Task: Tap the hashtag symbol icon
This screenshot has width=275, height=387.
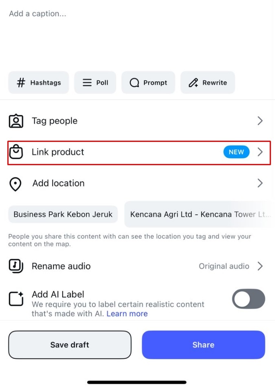Action: 21,83
